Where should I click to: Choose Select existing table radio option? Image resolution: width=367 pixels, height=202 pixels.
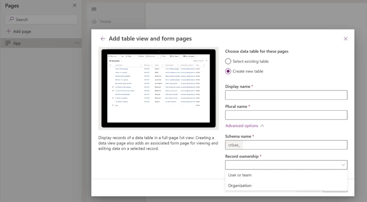(x=228, y=61)
